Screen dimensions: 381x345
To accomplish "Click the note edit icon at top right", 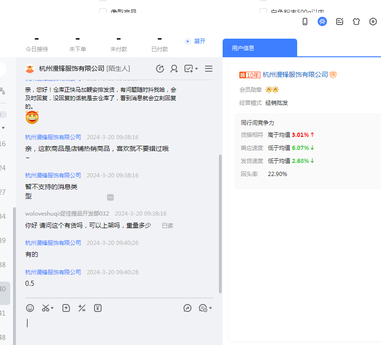I will pyautogui.click(x=340, y=21).
